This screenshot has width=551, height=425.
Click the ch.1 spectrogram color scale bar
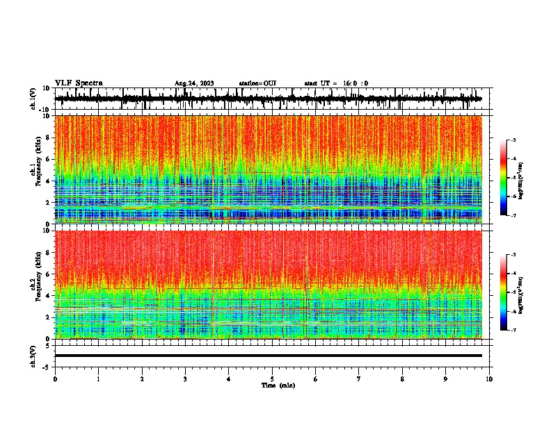503,178
